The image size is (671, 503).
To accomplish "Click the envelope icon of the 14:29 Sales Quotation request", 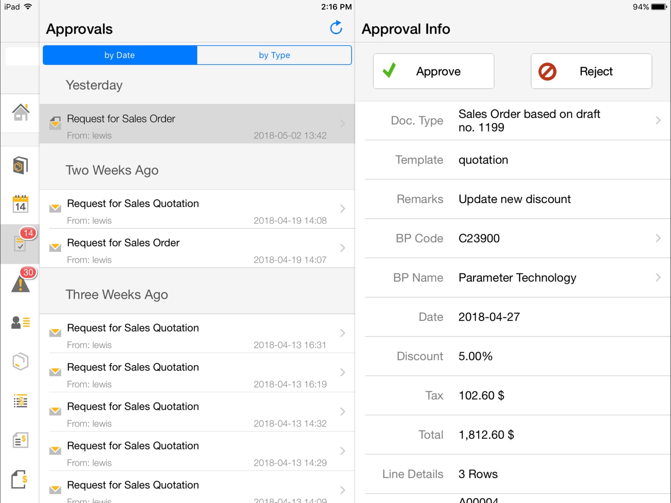I will (x=55, y=451).
